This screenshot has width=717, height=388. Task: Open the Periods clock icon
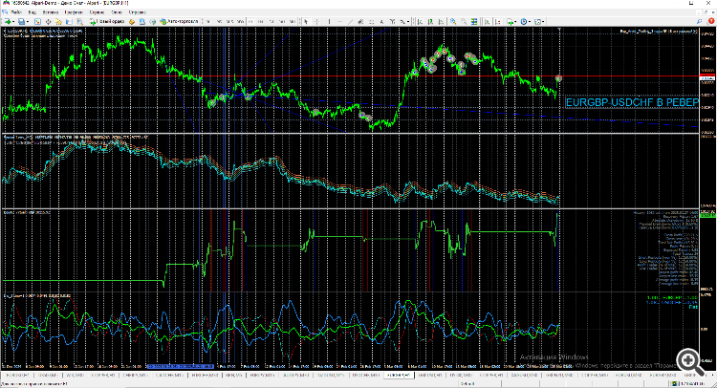[x=525, y=21]
